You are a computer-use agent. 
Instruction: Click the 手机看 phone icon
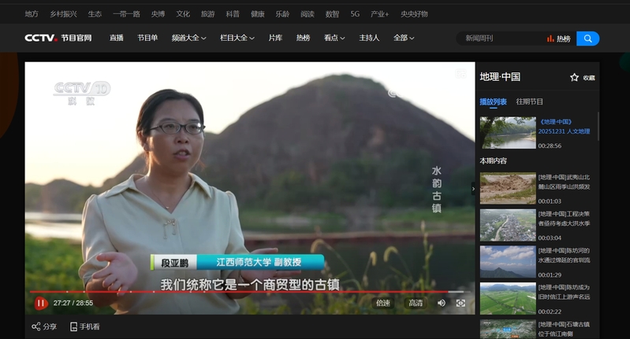coord(74,326)
